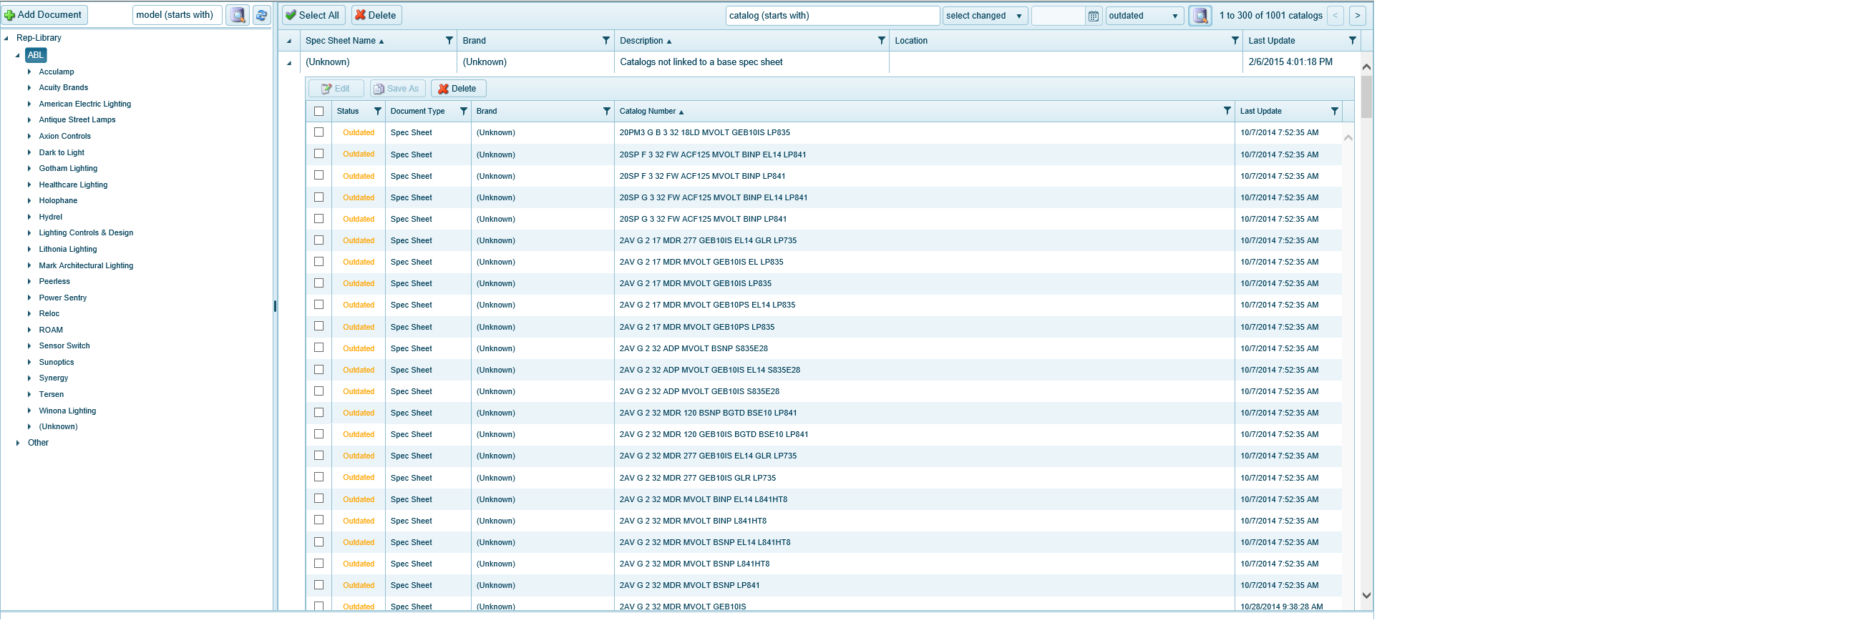The image size is (1868, 628).
Task: Check row 20SP F 3 32 FW BINP EL14 LP841
Action: click(x=318, y=154)
